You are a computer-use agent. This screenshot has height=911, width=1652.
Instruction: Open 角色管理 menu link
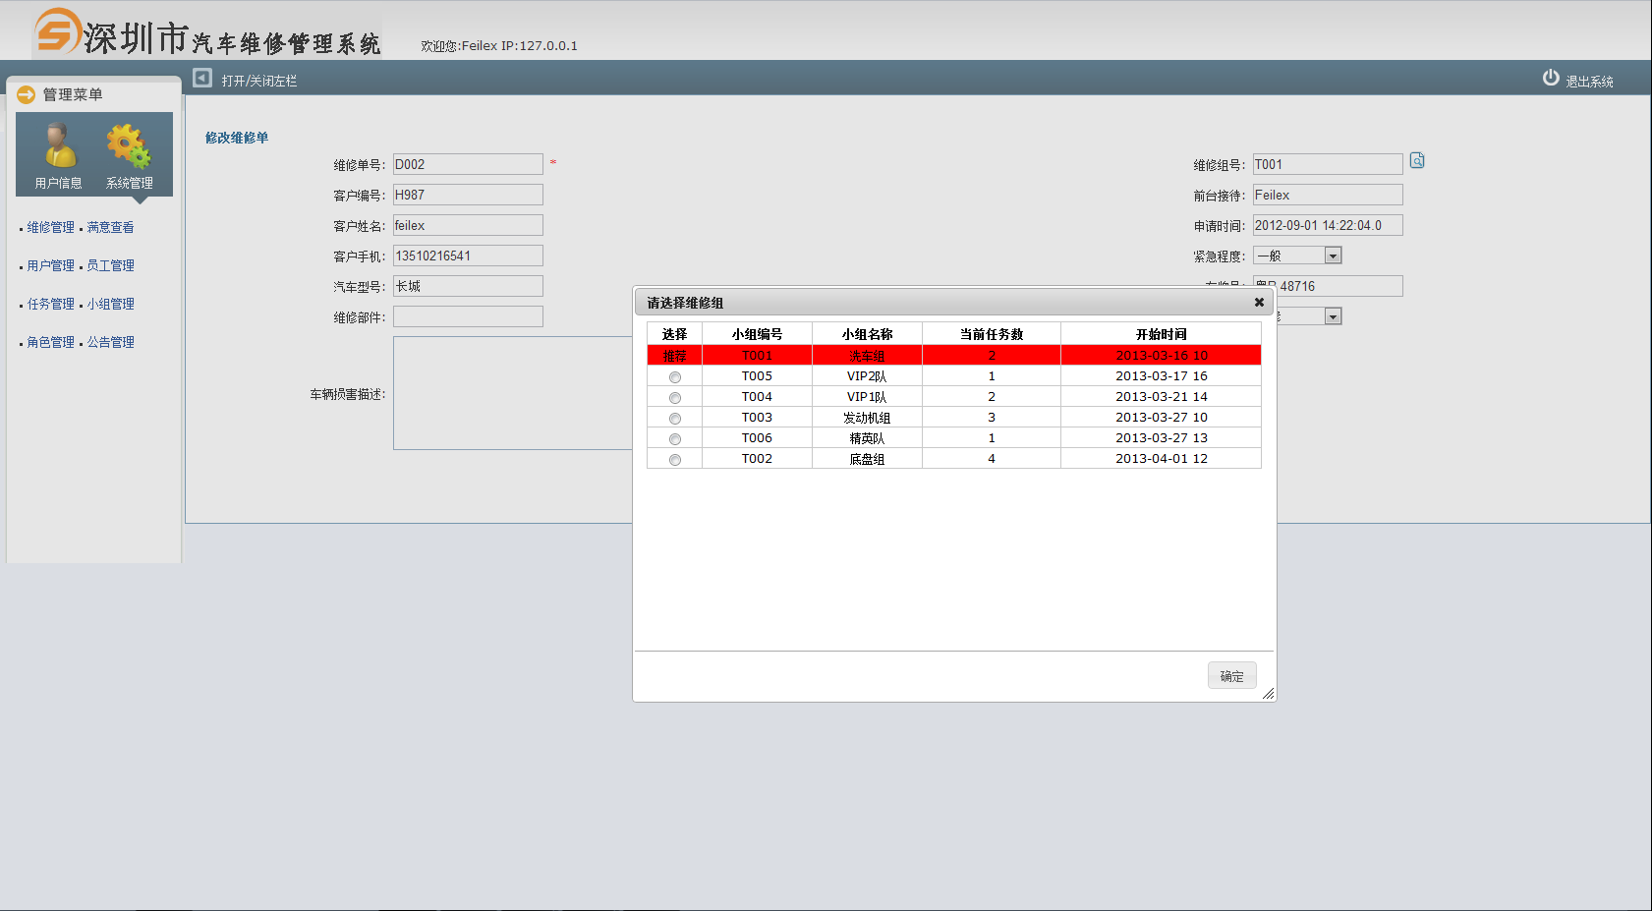51,342
